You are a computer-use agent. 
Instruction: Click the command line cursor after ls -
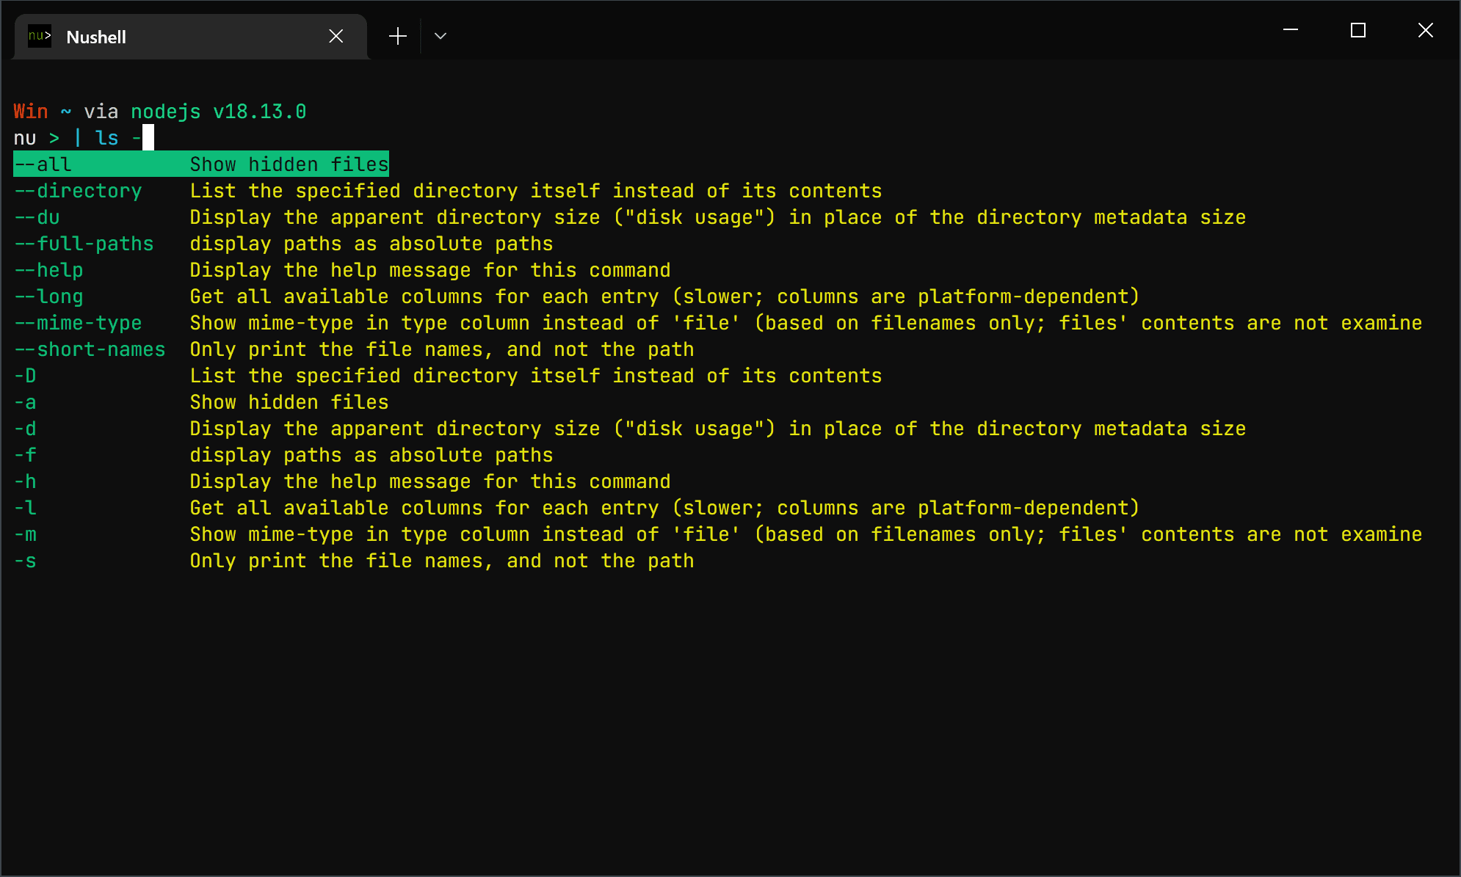pyautogui.click(x=148, y=138)
